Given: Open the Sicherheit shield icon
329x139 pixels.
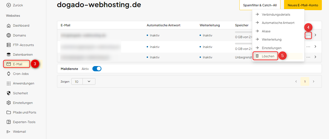Looking at the screenshot, I should 8,93.
